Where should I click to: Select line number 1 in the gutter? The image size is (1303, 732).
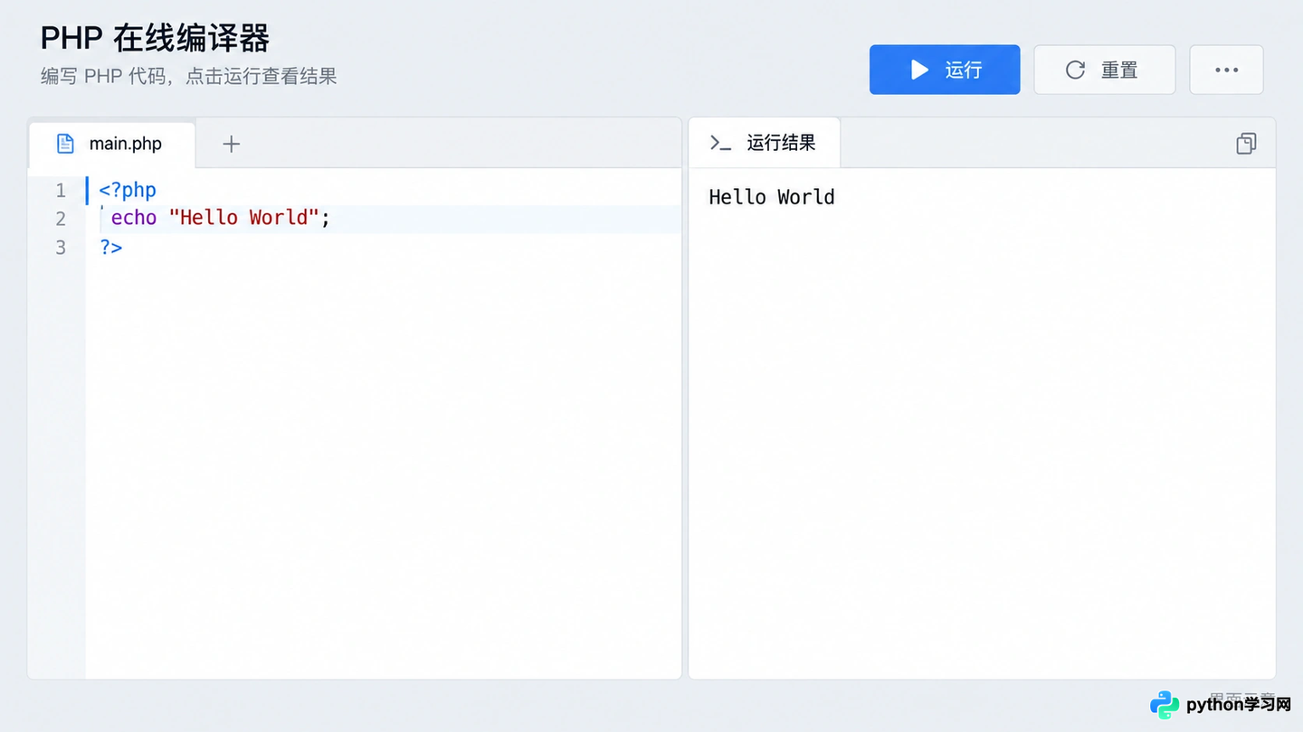click(x=61, y=191)
